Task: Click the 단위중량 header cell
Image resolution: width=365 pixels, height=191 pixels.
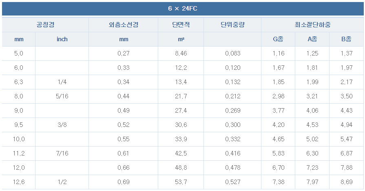Action: (232, 24)
